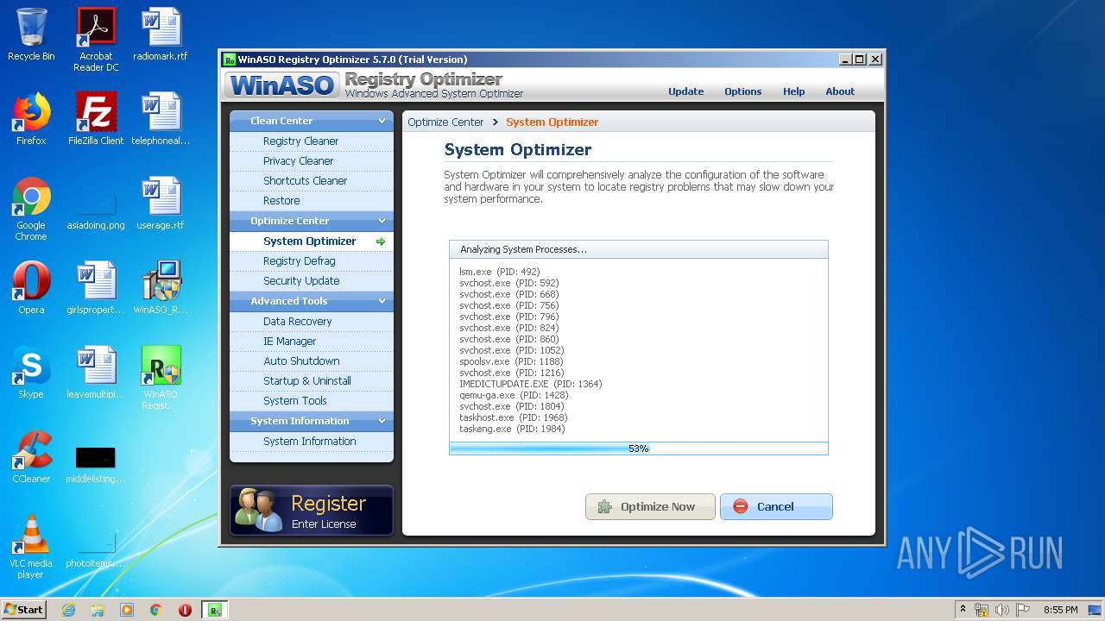The image size is (1105, 621).
Task: Open Recycle Bin desktop icon
Action: 31,34
